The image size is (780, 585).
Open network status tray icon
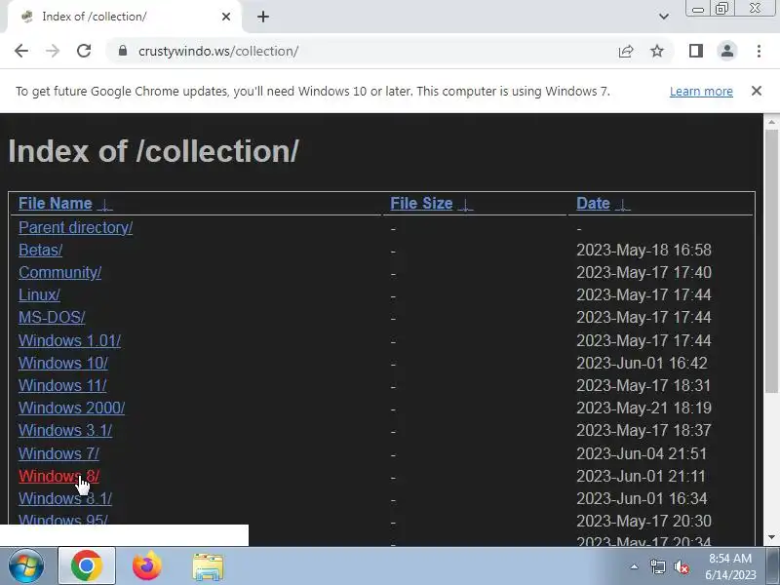(657, 566)
